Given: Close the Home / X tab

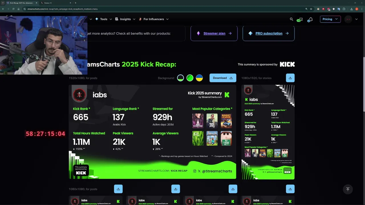Looking at the screenshot, I should coord(71,3).
